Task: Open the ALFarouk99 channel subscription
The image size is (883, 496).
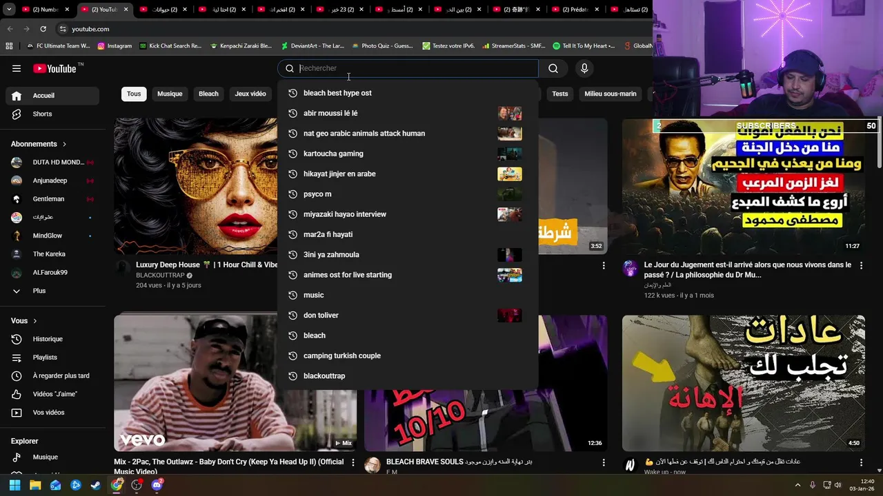Action: (x=52, y=272)
